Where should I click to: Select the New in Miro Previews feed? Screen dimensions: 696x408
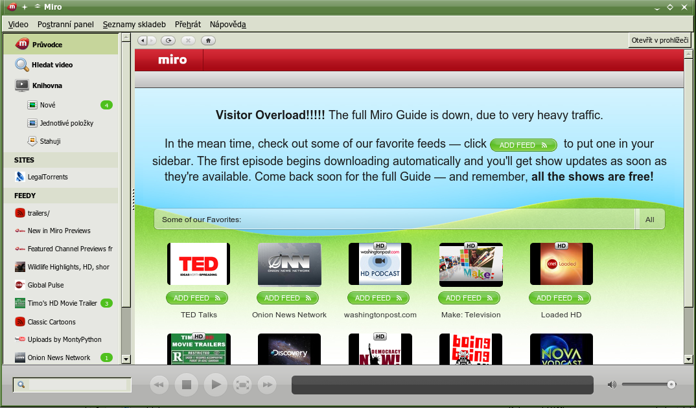(x=61, y=231)
